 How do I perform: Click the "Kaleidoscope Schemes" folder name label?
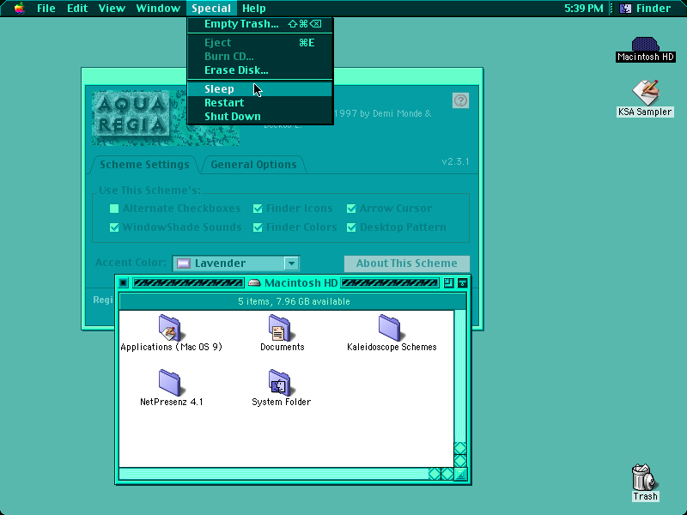point(392,347)
